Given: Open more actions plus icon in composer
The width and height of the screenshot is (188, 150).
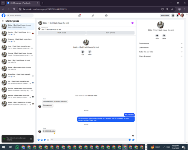Looking at the screenshot, I should [39, 139].
